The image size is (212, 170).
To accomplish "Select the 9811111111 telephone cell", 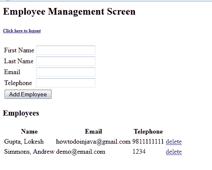I will click(x=148, y=142).
